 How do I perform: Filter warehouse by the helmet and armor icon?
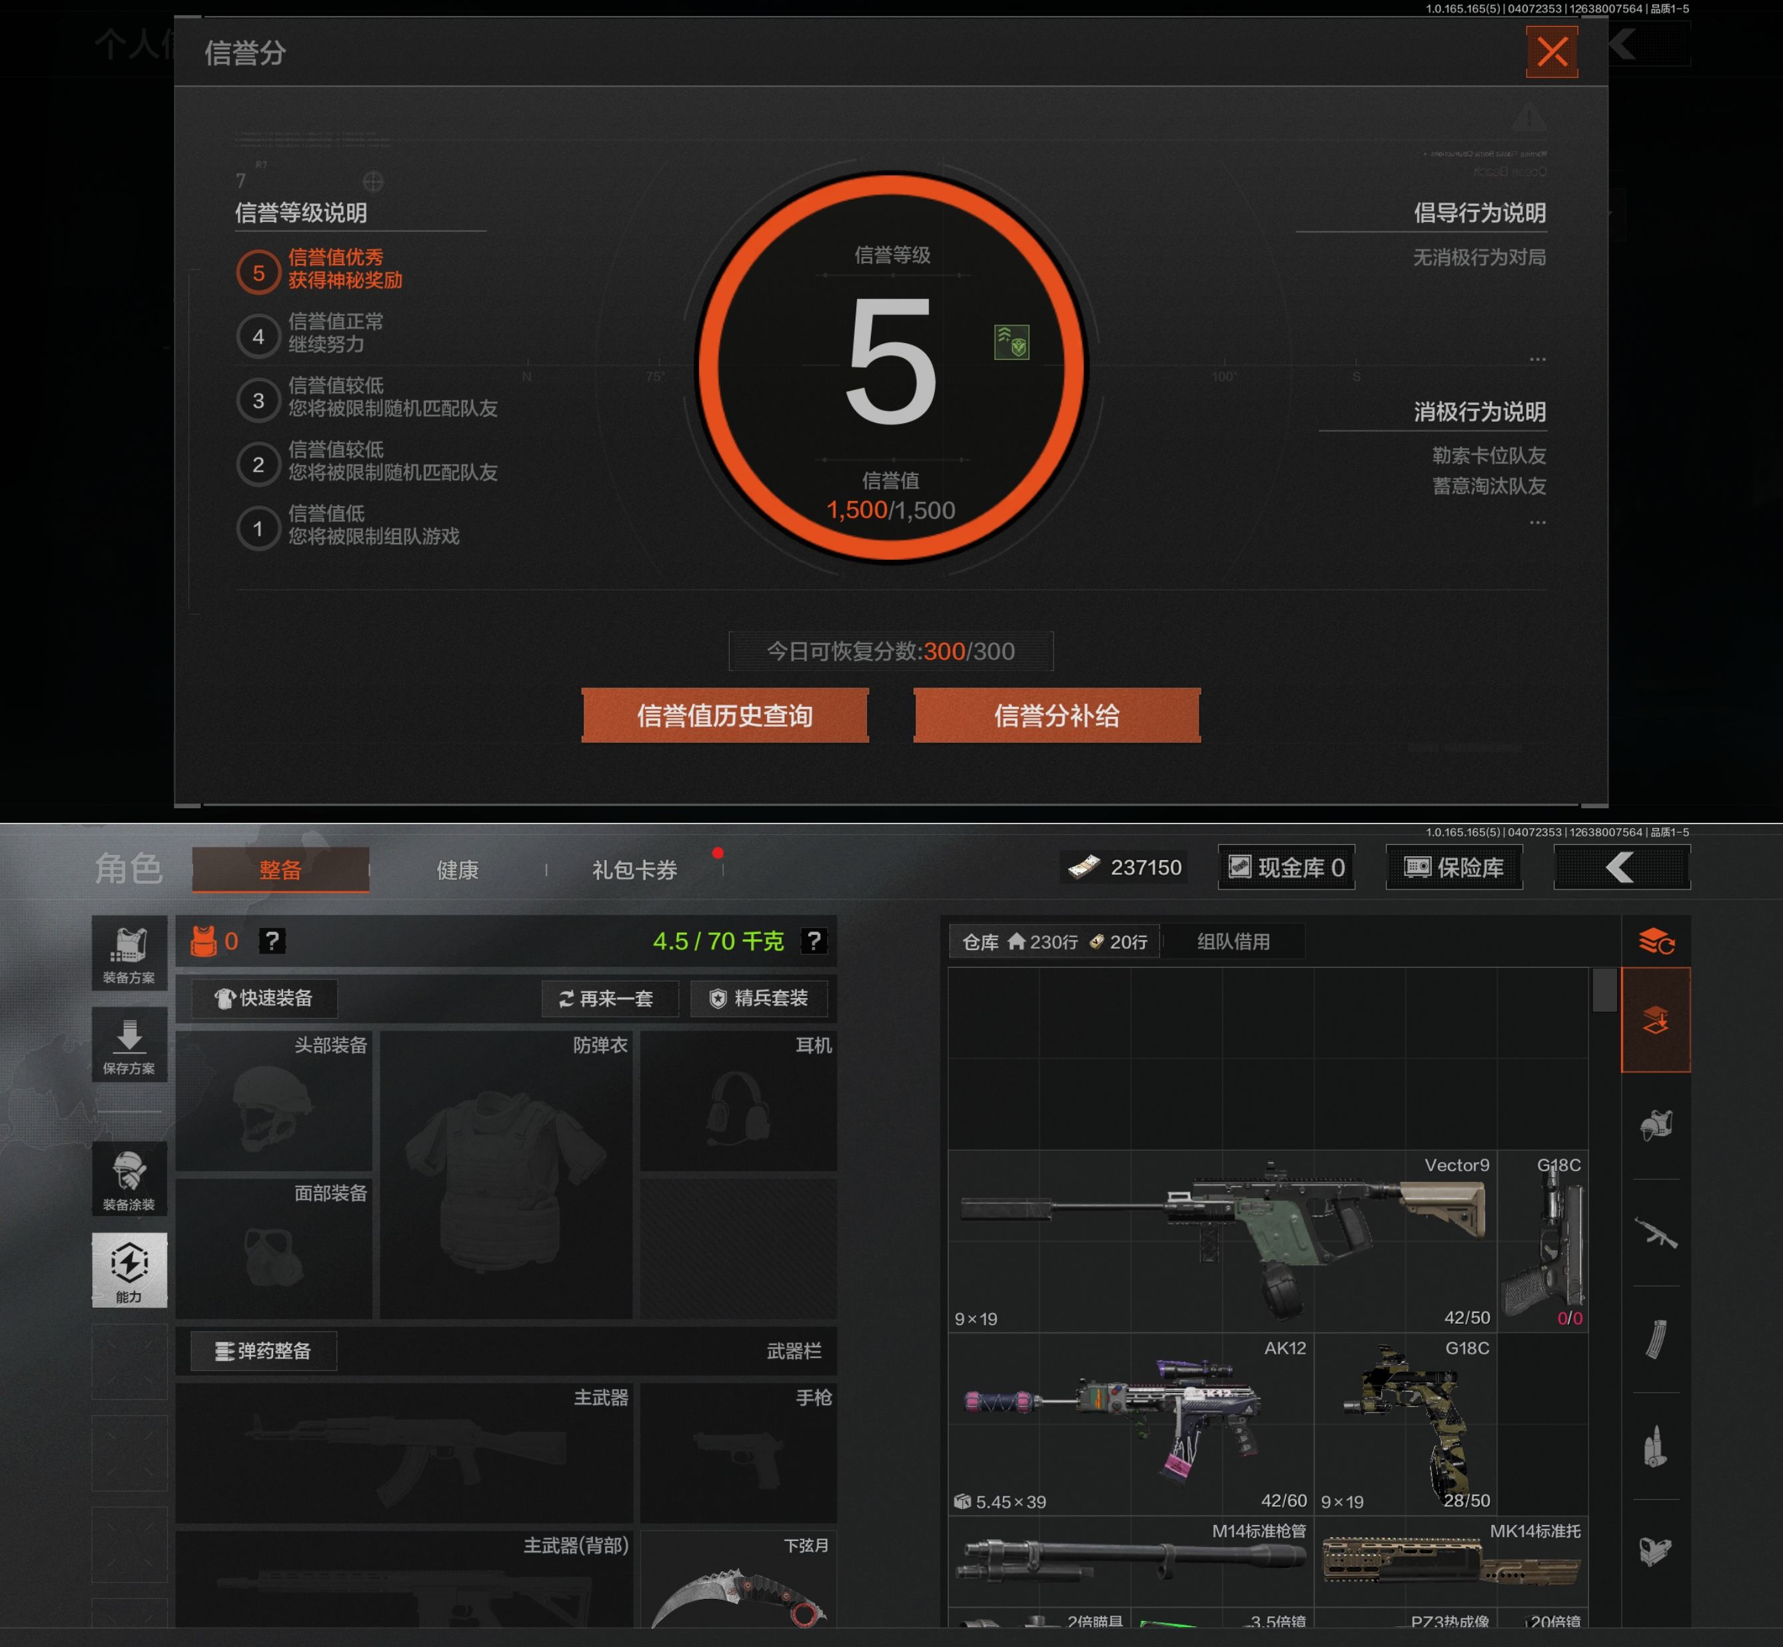point(1656,1125)
